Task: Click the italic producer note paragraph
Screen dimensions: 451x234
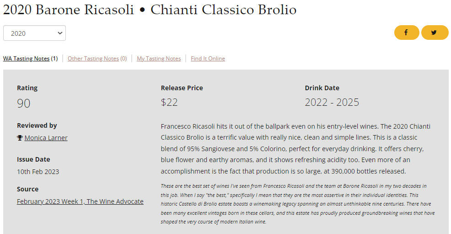Action: [297, 203]
